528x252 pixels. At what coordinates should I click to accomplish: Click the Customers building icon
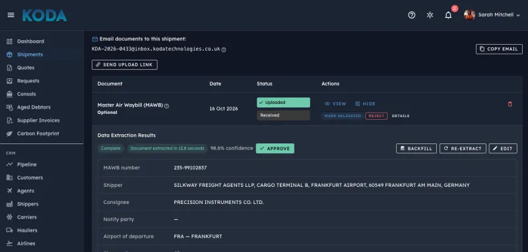pyautogui.click(x=9, y=178)
